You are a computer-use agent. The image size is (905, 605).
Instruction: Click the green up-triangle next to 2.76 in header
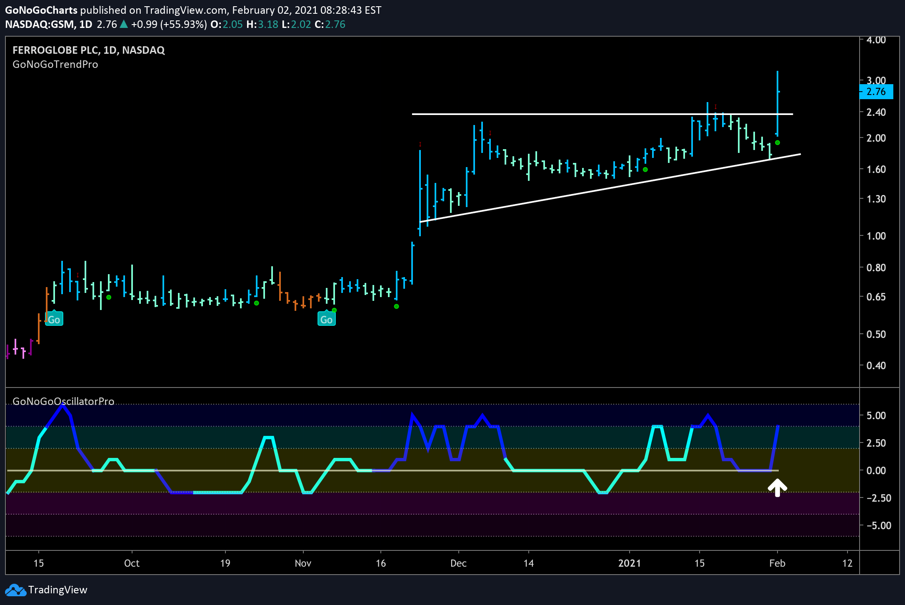(x=124, y=24)
